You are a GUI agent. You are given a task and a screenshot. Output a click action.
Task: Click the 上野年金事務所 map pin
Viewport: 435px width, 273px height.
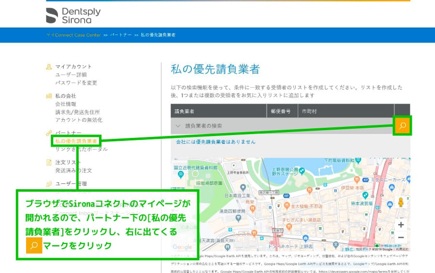(x=233, y=166)
